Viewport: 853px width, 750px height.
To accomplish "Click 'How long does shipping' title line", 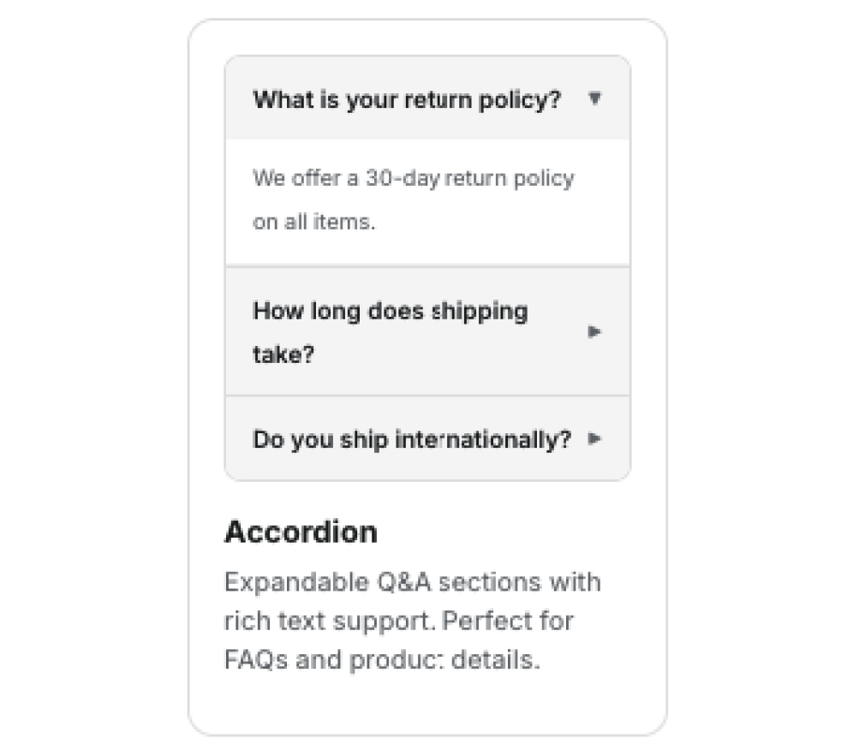I will coord(390,310).
